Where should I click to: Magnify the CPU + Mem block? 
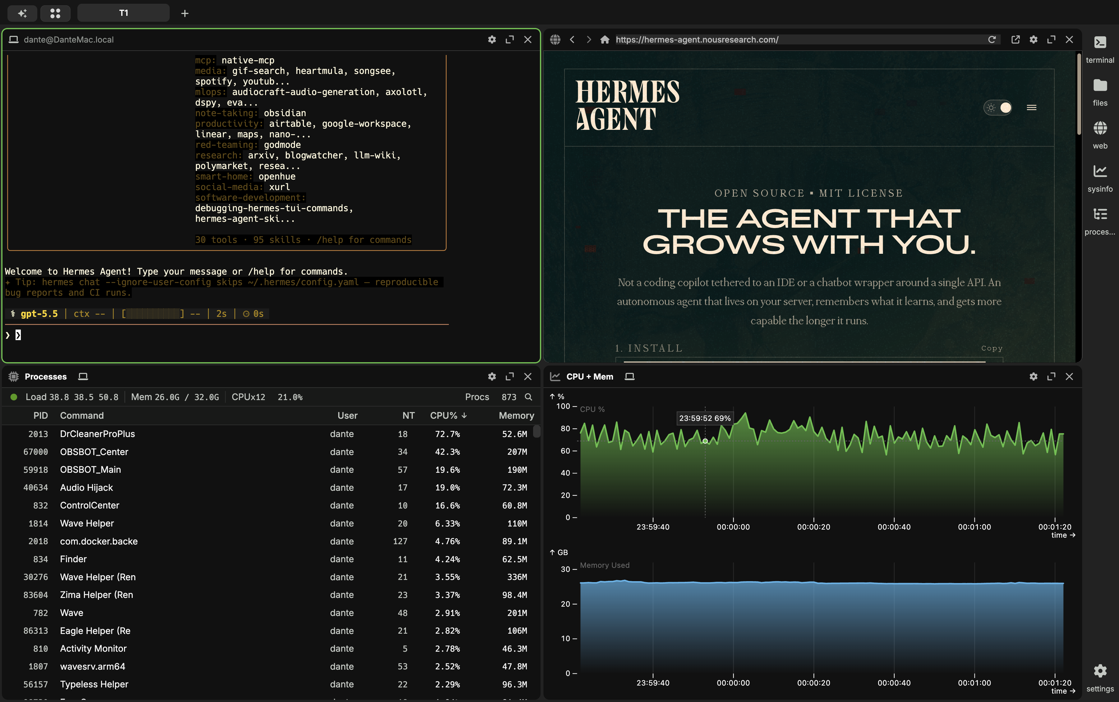tap(1051, 376)
